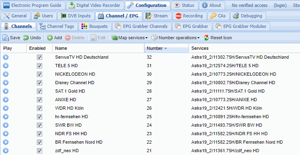Disable the ANIXE HD channel checkbox
Screen dimensions: 300x155
(x=40, y=100)
